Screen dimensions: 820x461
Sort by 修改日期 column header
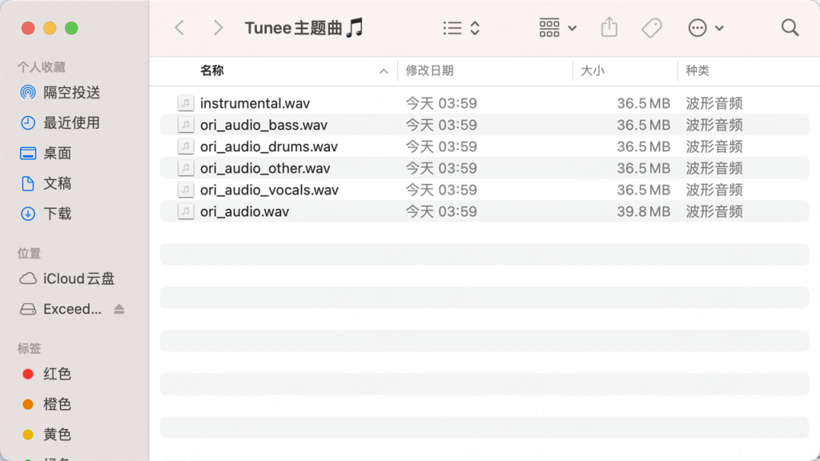[430, 70]
